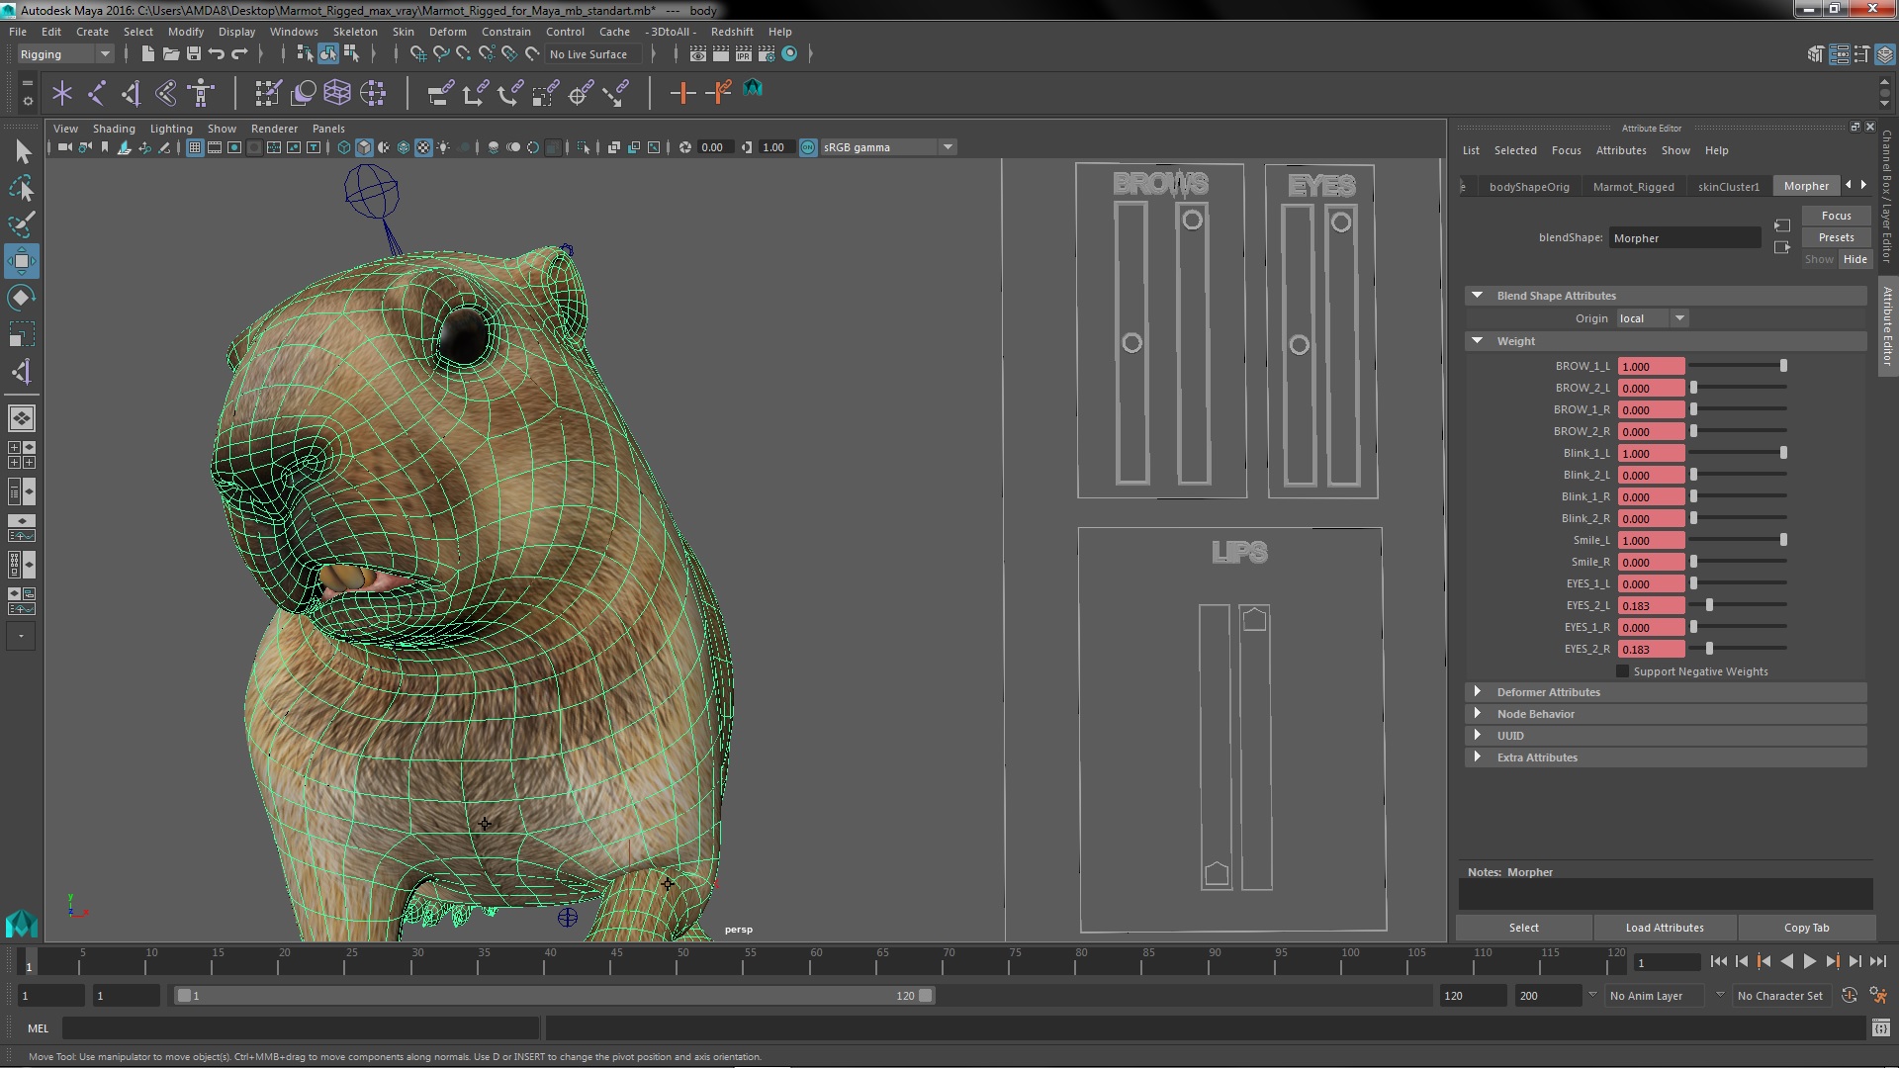The image size is (1899, 1068).
Task: Click the MEL command input field
Action: [301, 1028]
